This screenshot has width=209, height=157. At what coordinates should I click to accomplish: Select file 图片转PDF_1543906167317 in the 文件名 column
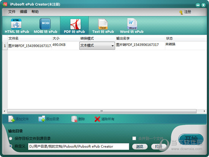point(30,46)
